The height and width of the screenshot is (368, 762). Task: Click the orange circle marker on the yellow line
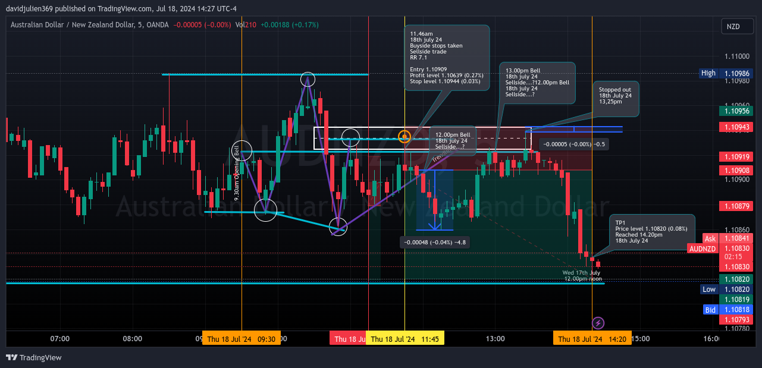click(x=404, y=137)
